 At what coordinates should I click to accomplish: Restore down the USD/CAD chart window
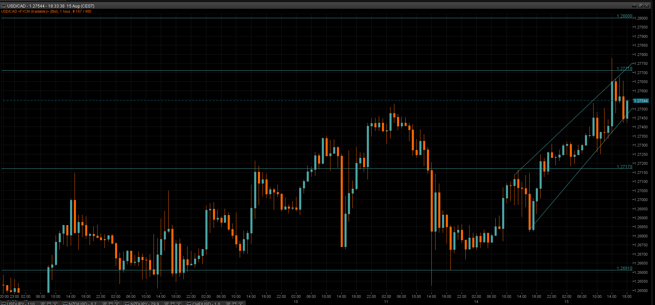coord(641,6)
